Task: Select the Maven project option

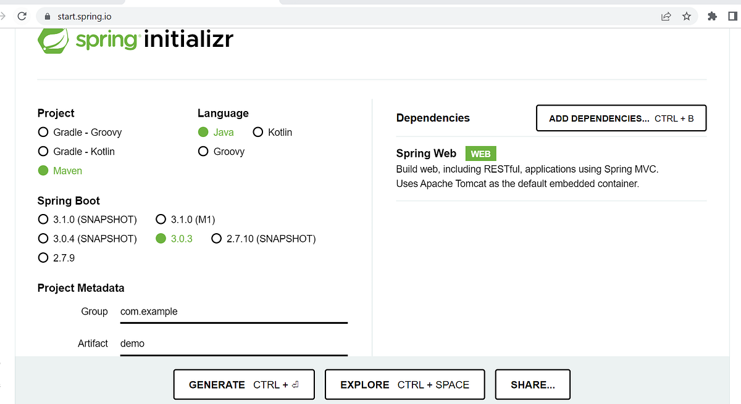Action: coord(43,170)
